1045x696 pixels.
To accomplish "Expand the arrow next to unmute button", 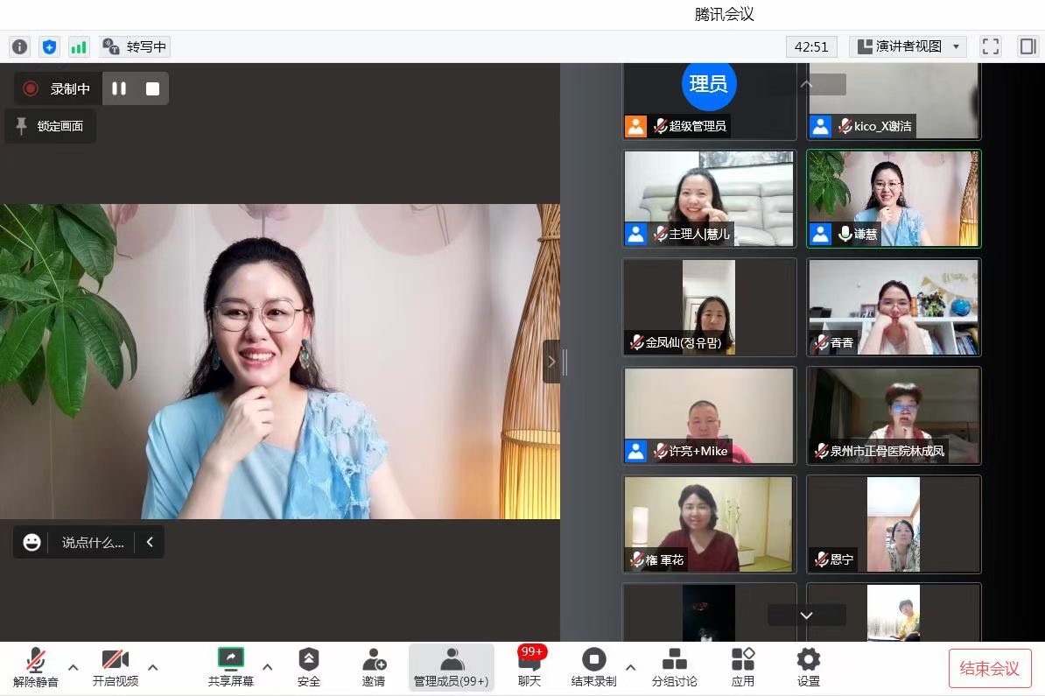I will coord(74,667).
